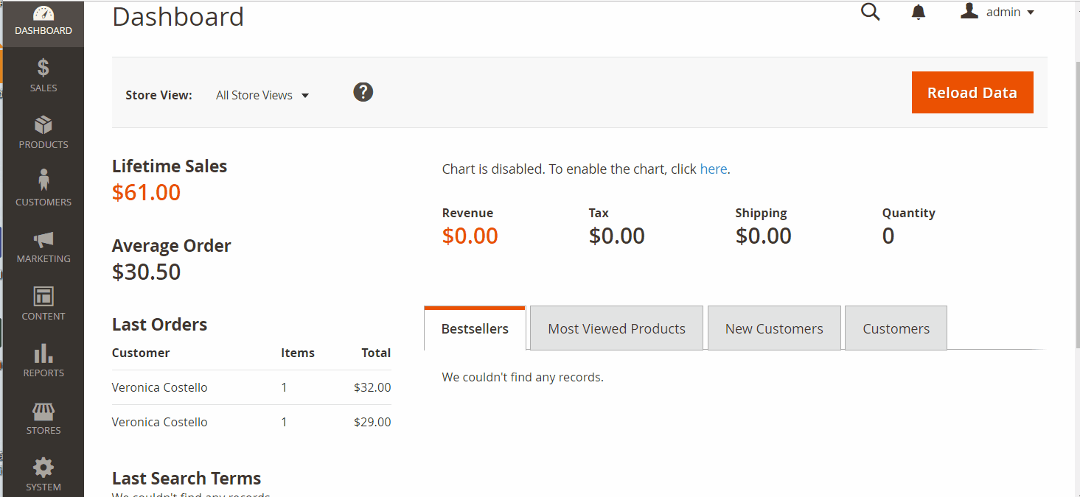Click the Products box icon

(43, 125)
